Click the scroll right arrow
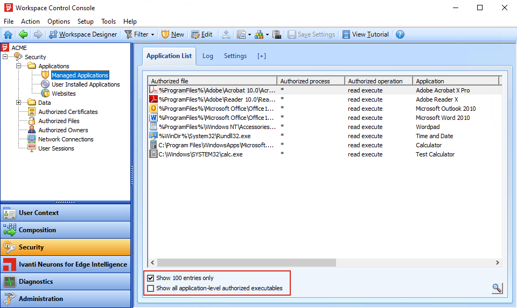This screenshot has width=517, height=308. [497, 262]
